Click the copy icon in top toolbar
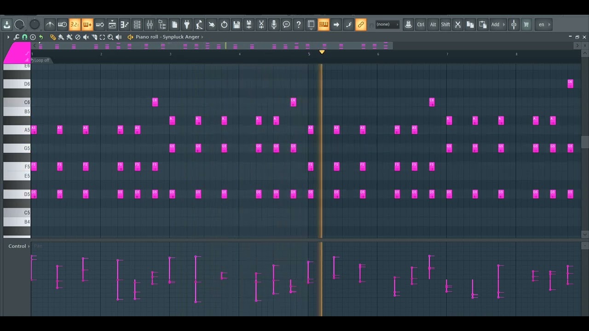 (x=470, y=24)
